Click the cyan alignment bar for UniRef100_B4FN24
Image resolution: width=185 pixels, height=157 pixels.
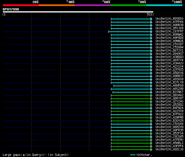(131, 108)
